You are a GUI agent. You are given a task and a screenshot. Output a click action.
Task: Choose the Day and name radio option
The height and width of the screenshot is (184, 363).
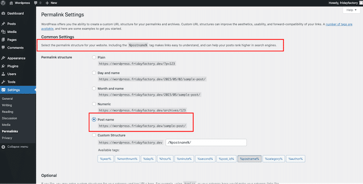coord(94,73)
